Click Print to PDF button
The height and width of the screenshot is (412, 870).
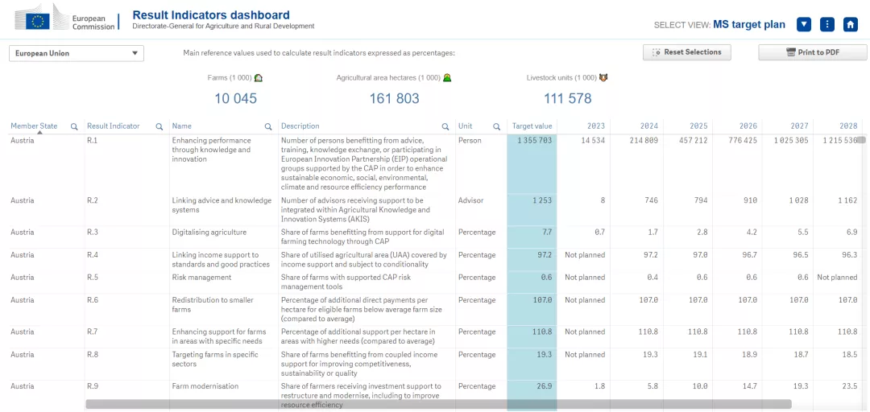click(813, 52)
